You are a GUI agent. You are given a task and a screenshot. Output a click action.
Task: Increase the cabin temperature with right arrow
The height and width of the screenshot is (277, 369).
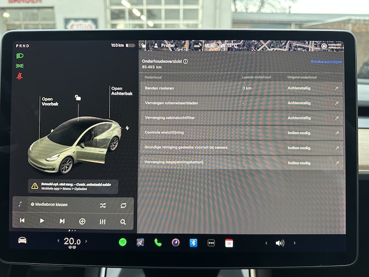pyautogui.click(x=86, y=241)
